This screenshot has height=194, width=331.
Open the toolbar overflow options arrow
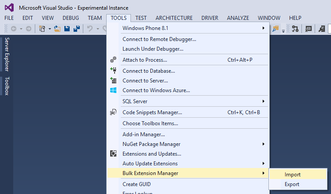coord(283,31)
